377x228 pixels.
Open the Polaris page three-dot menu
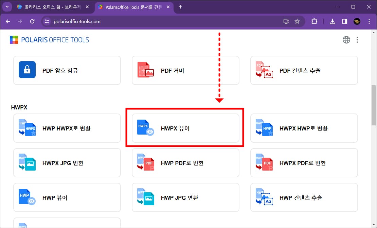[357, 40]
